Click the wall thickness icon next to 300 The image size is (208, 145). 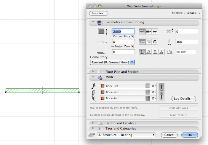[169, 42]
